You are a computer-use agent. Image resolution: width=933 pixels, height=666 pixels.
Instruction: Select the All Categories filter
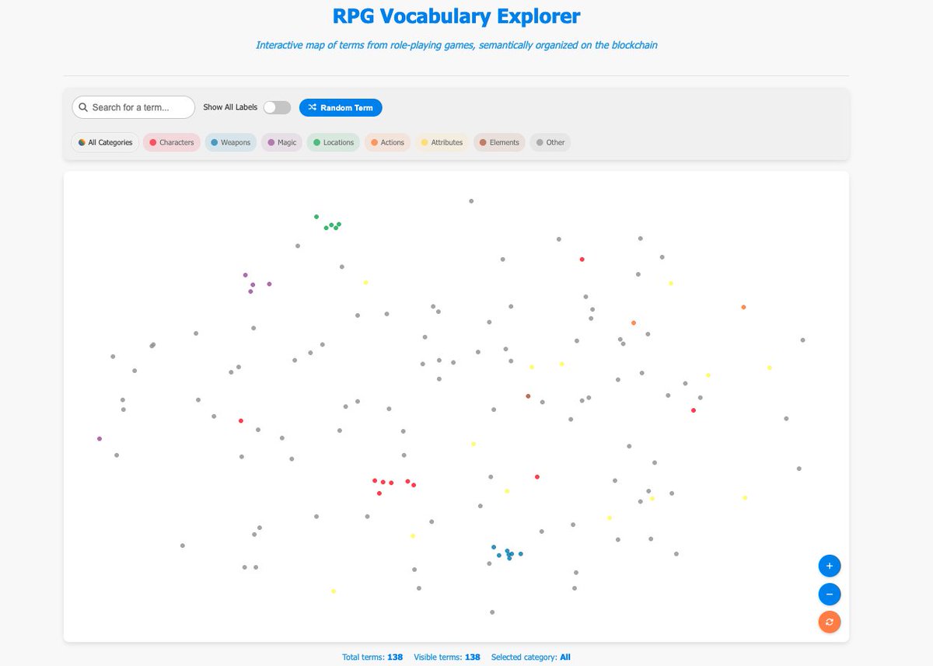click(105, 142)
